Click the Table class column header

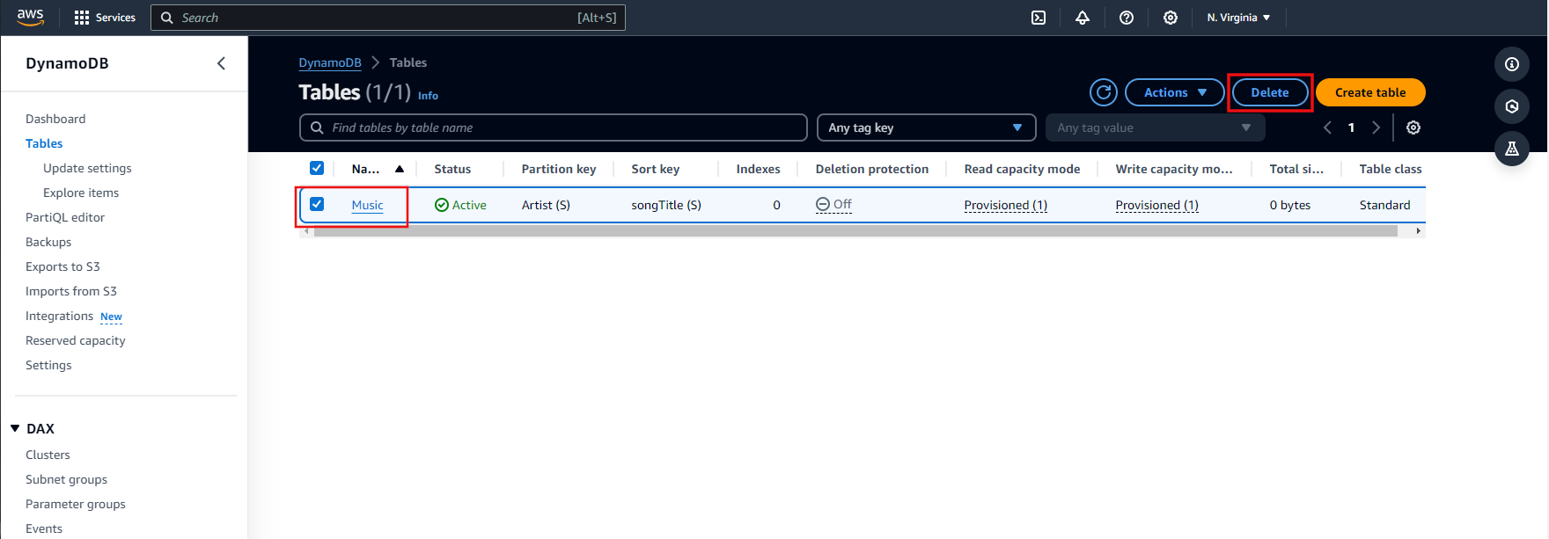pyautogui.click(x=1391, y=169)
